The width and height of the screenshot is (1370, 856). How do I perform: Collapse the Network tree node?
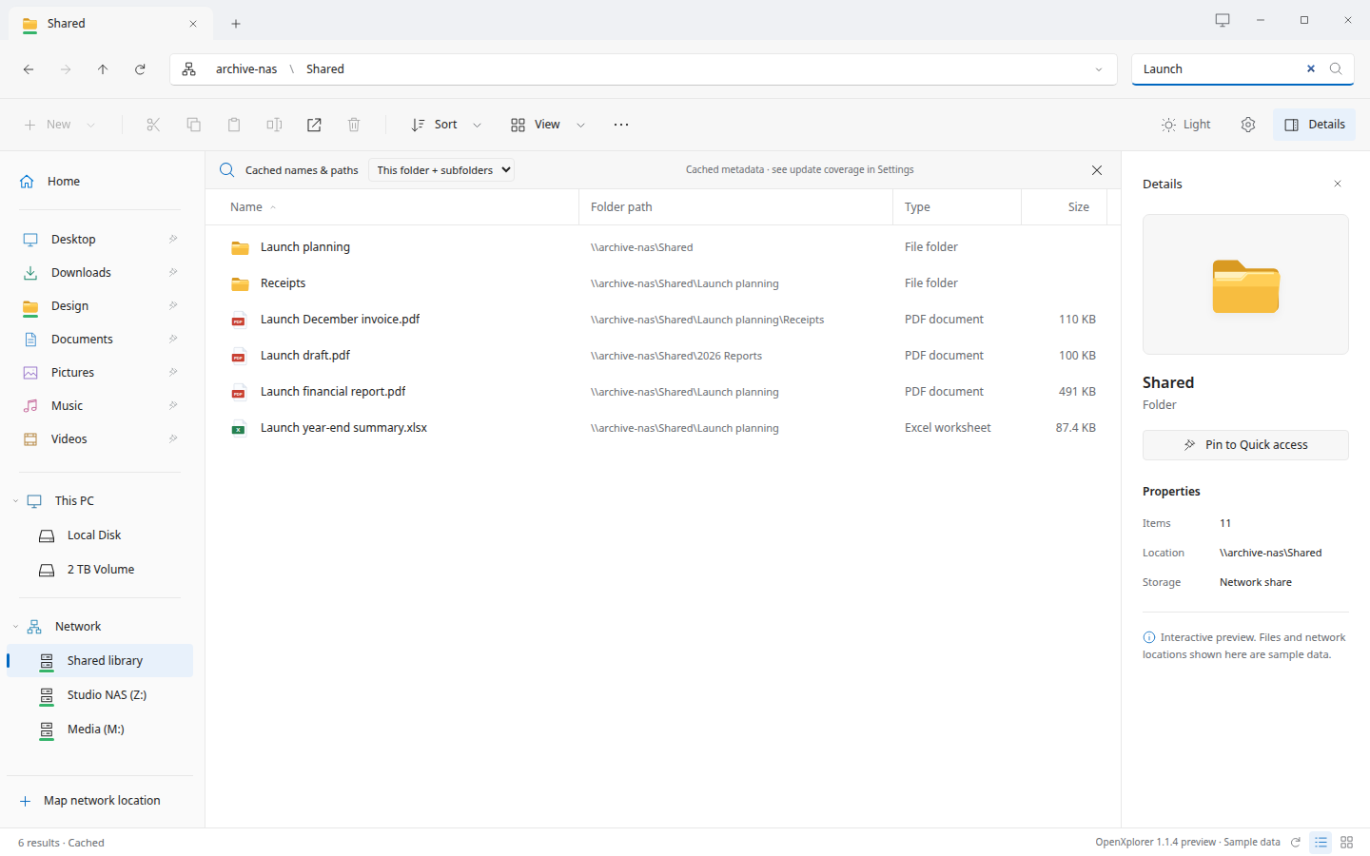(x=15, y=627)
